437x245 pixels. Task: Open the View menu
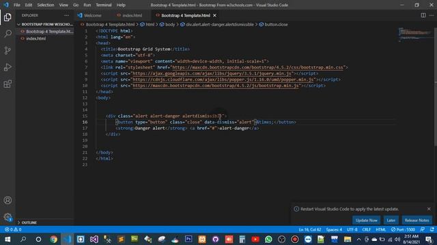click(x=64, y=5)
